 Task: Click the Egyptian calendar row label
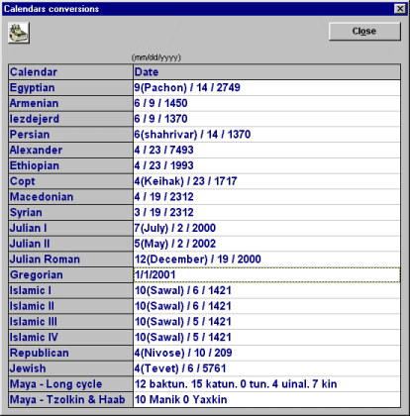70,88
